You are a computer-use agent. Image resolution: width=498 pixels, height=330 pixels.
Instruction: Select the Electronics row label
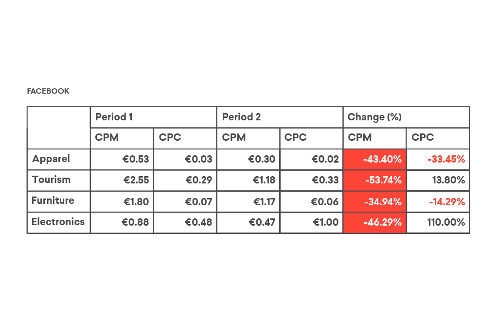pos(58,222)
